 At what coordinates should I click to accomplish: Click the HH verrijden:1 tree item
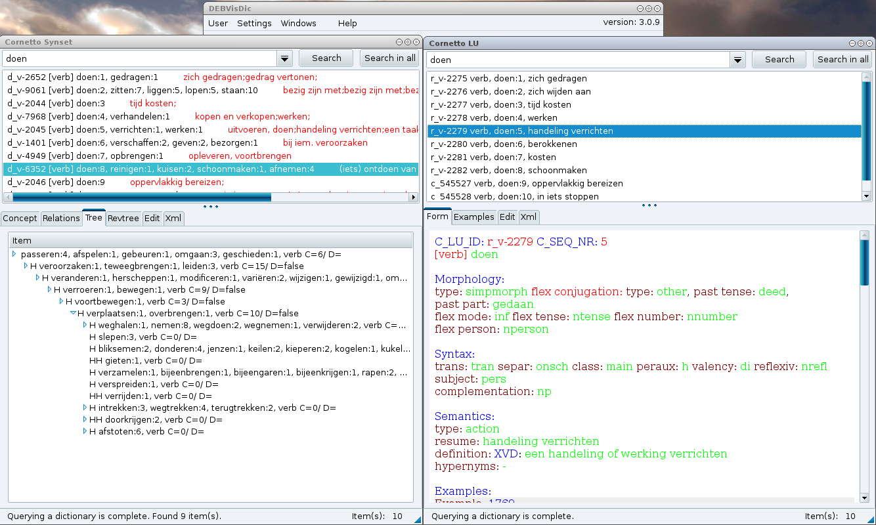(150, 396)
